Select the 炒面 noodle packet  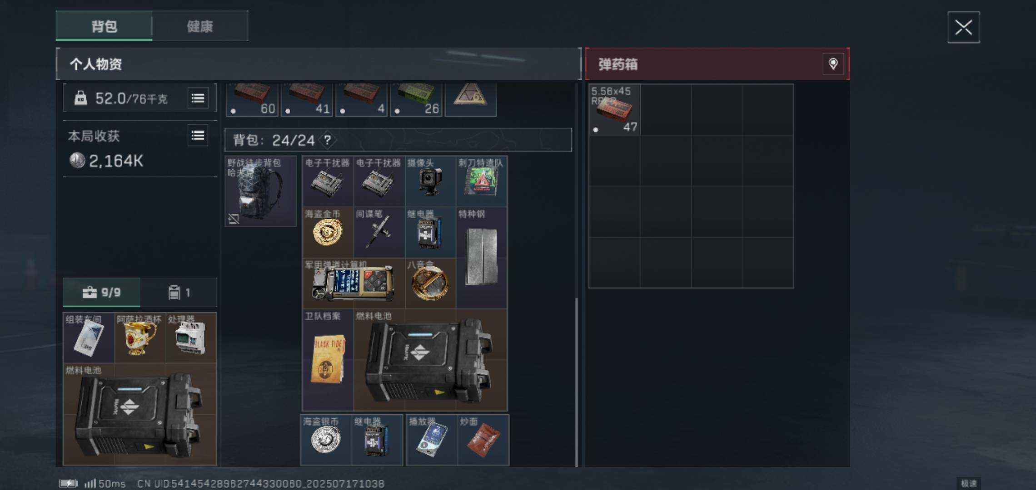point(483,440)
